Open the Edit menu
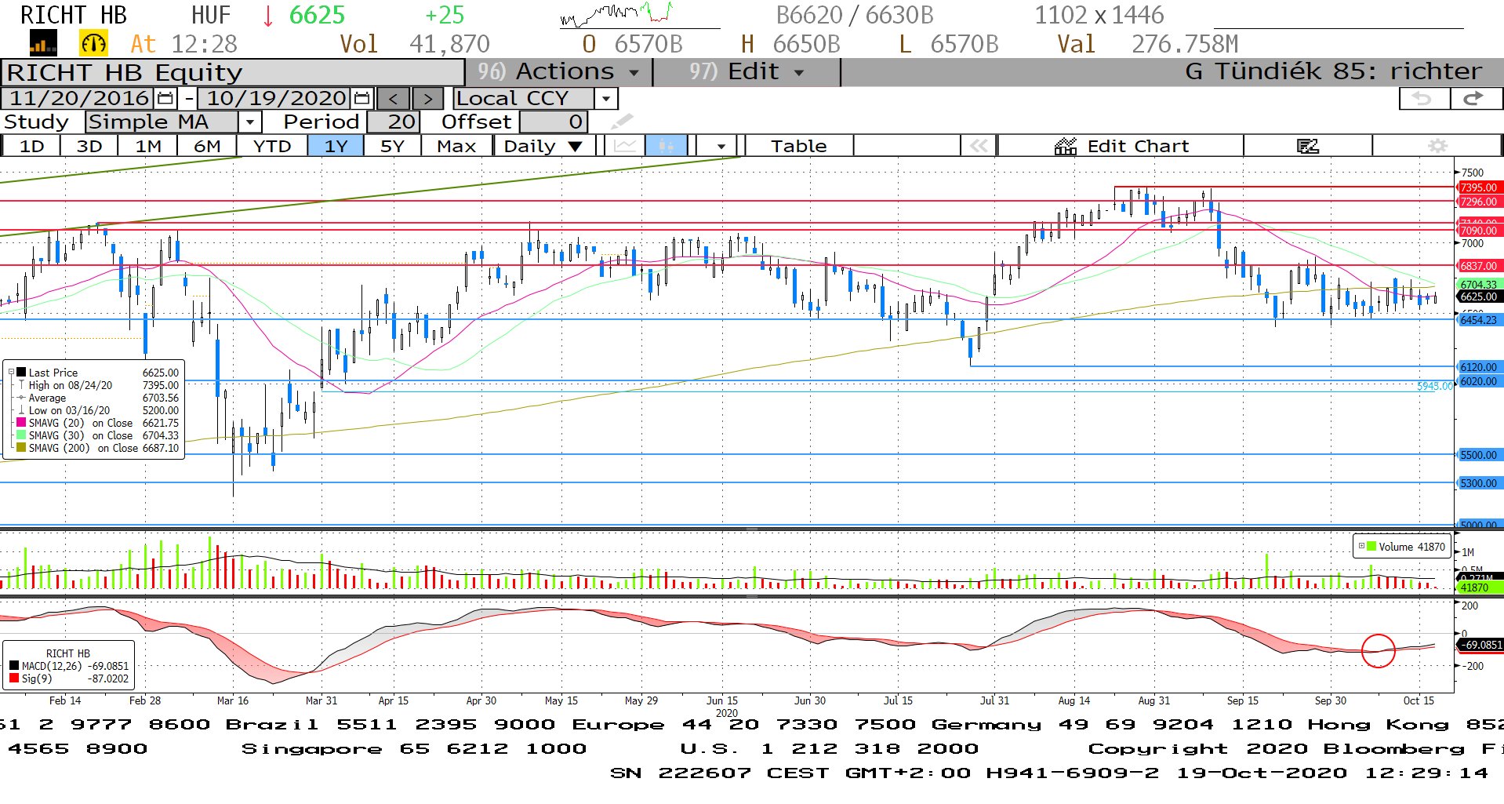The height and width of the screenshot is (804, 1504). [746, 72]
